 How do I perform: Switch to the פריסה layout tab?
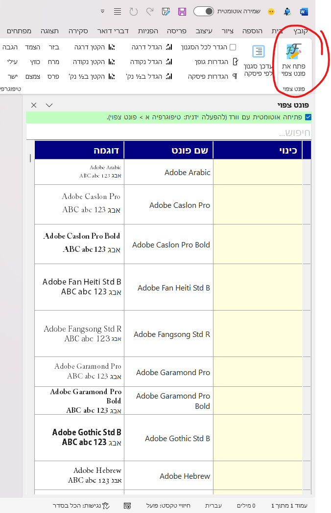click(x=177, y=31)
